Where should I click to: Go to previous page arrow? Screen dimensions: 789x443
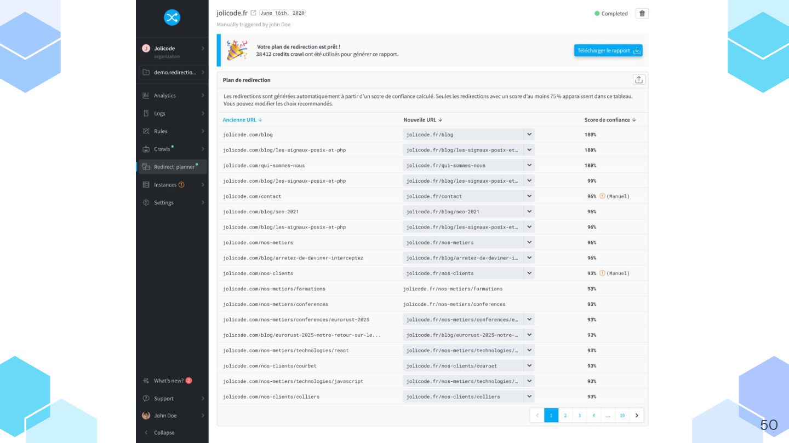pos(537,416)
